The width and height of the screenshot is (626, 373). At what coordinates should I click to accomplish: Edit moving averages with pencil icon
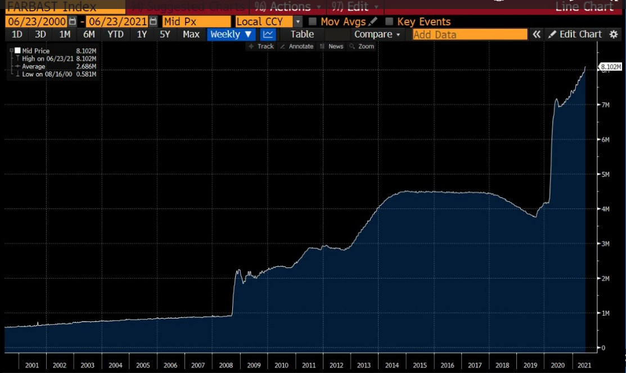(373, 22)
